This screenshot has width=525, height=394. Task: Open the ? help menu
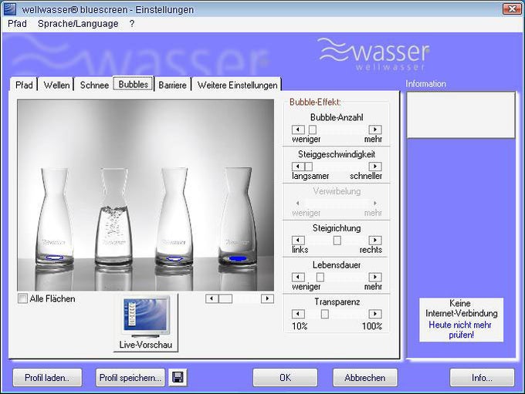coord(132,24)
